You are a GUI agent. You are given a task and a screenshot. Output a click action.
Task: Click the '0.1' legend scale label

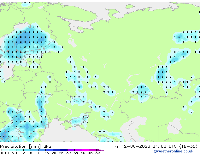point(3,153)
